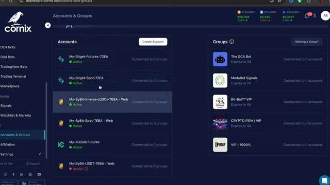The width and height of the screenshot is (330, 185).
Task: Click the Support link
Action: click(x=33, y=163)
